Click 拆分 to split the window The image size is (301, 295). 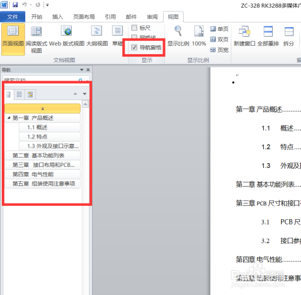289,36
